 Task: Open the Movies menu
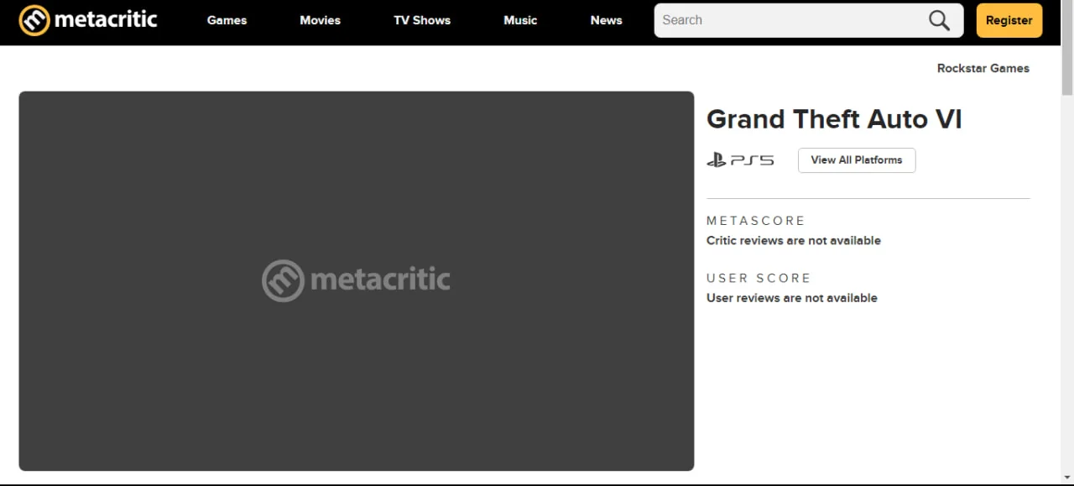[x=321, y=20]
